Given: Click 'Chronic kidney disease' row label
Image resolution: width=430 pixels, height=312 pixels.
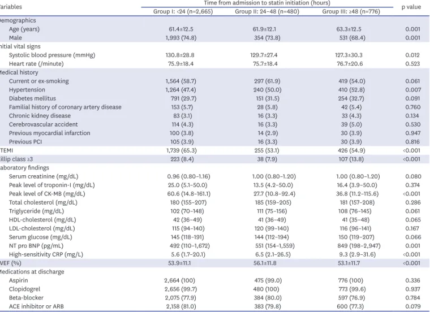Looking at the screenshot, I should (x=40, y=116).
